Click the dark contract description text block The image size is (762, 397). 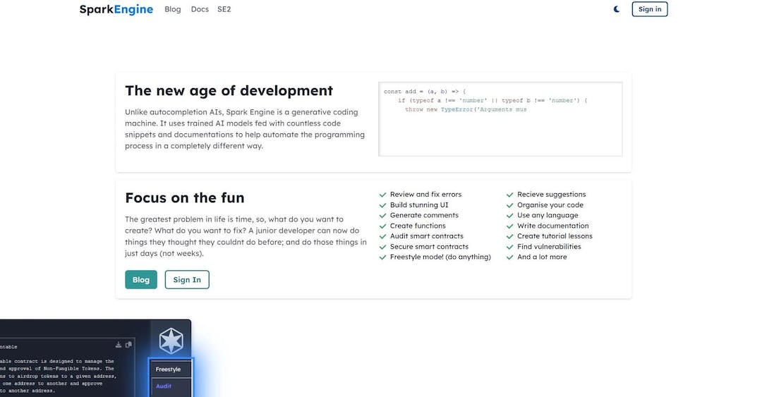pos(58,376)
